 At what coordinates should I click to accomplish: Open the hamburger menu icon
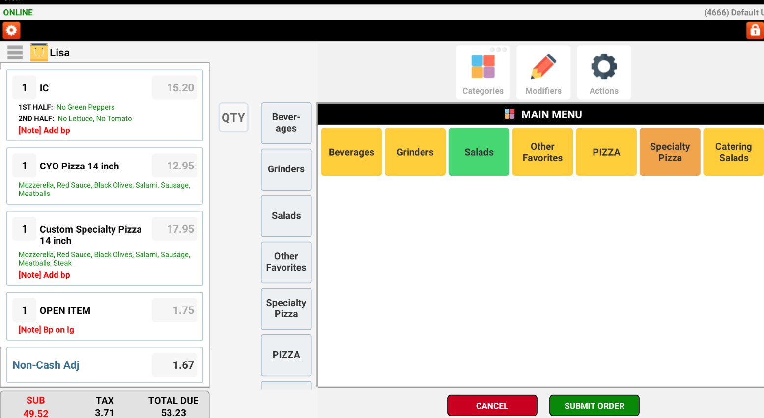pyautogui.click(x=15, y=52)
